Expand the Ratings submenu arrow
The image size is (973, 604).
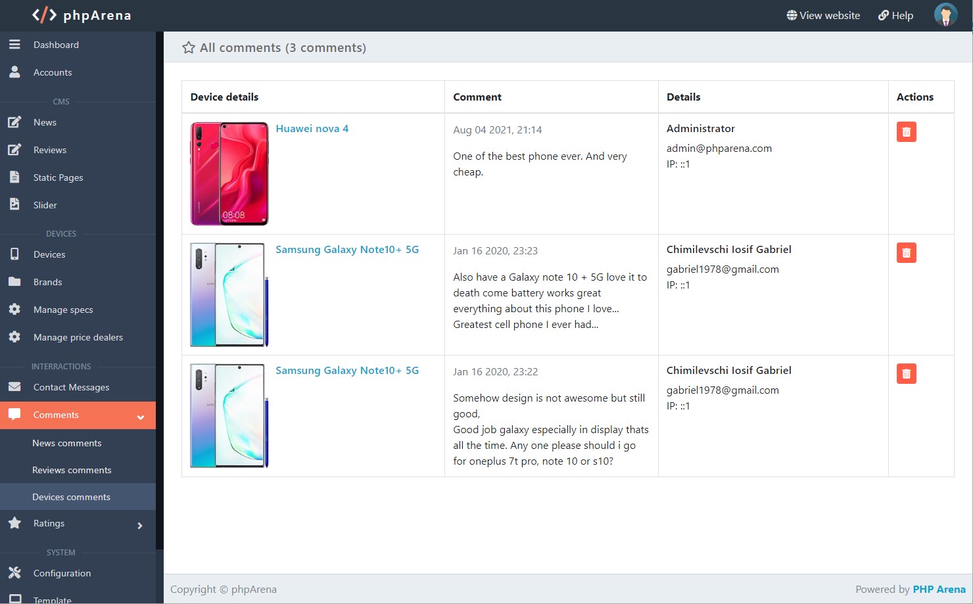[x=140, y=526]
